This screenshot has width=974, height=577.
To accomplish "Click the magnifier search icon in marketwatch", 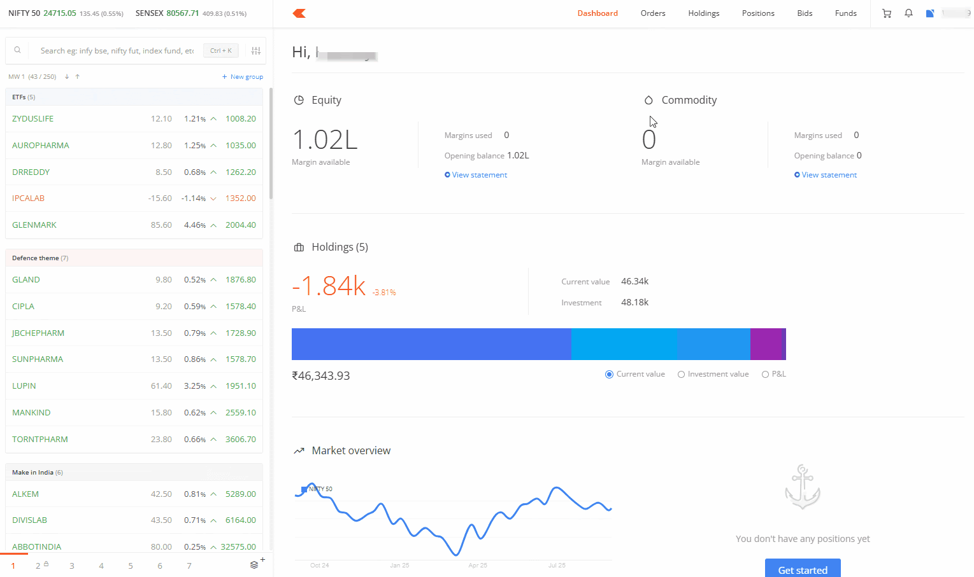I will (x=18, y=50).
